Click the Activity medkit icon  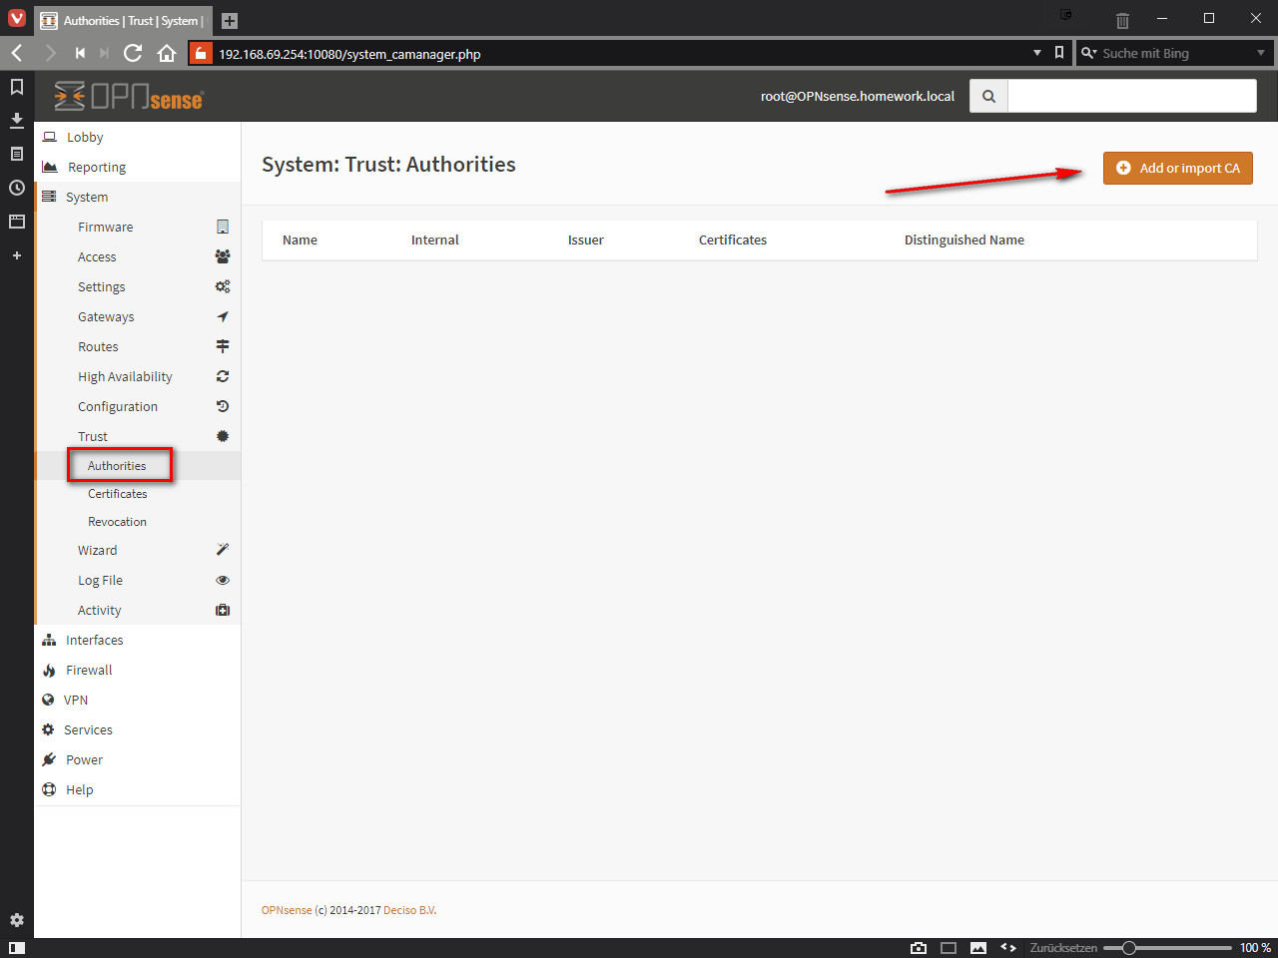(223, 610)
